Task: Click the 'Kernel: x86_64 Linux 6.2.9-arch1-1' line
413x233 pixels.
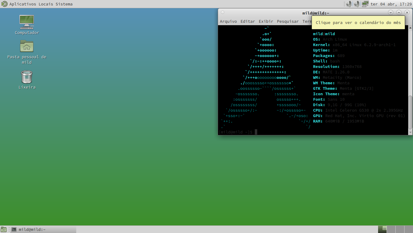Action: (354, 45)
